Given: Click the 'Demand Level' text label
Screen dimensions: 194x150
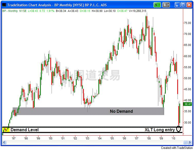Looking at the screenshot, I should click(24, 130).
